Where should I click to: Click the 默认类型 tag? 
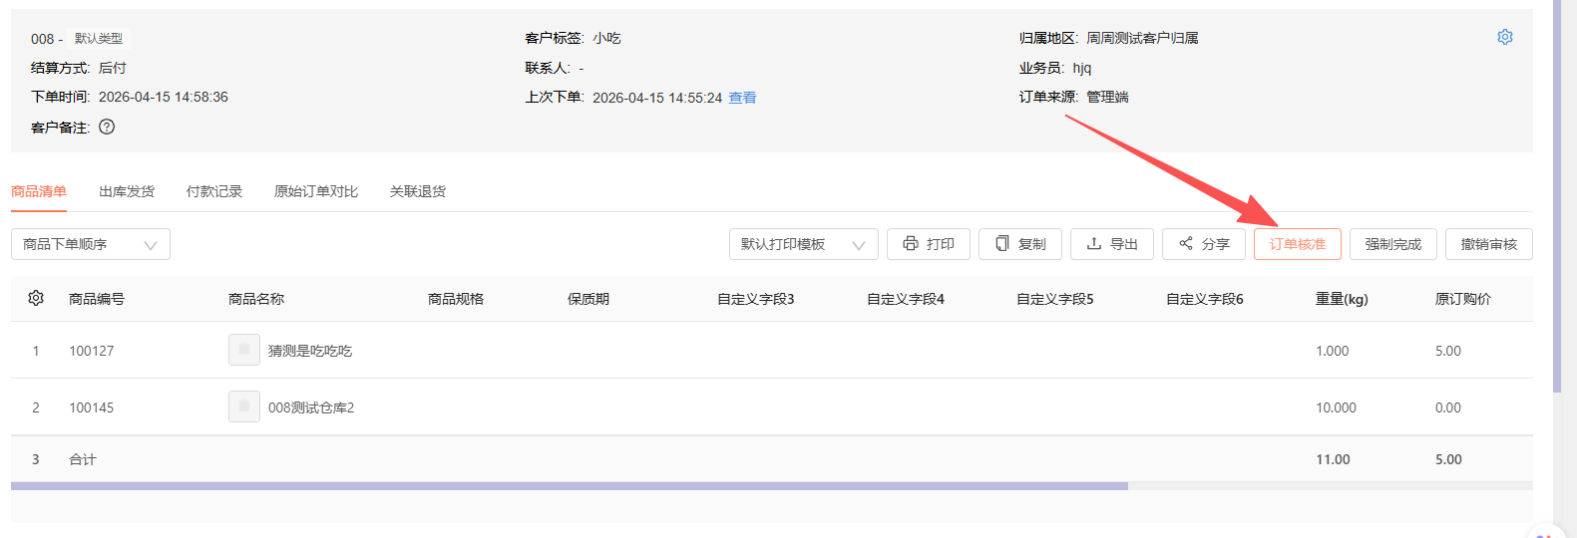[99, 39]
